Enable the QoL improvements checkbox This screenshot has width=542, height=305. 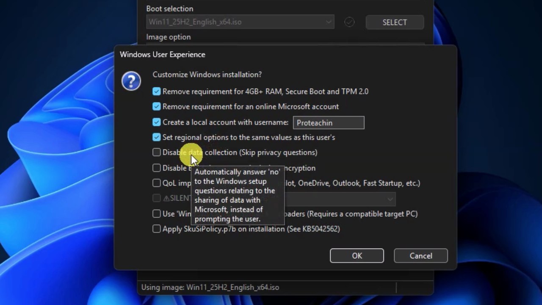point(157,183)
